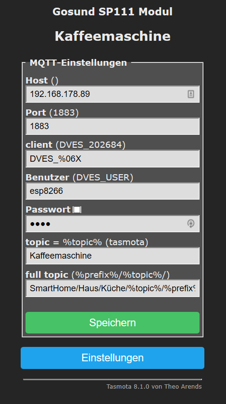Click the Kaffeemaschine device heading
The width and height of the screenshot is (226, 404).
(x=113, y=36)
